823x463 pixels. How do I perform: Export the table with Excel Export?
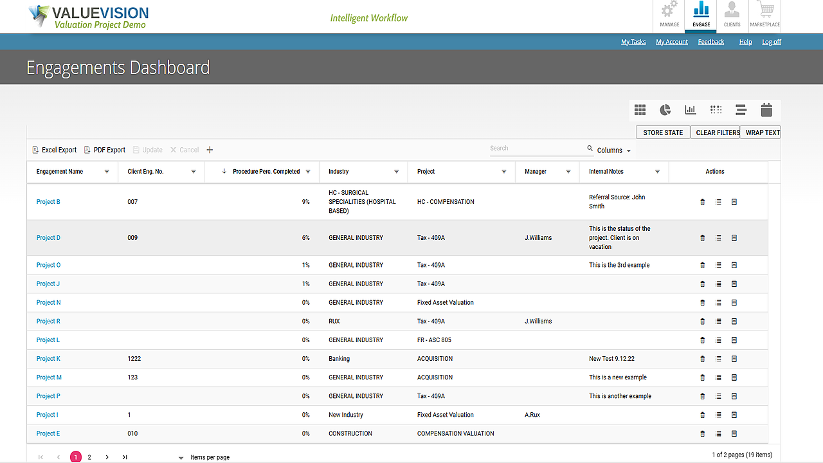click(54, 150)
